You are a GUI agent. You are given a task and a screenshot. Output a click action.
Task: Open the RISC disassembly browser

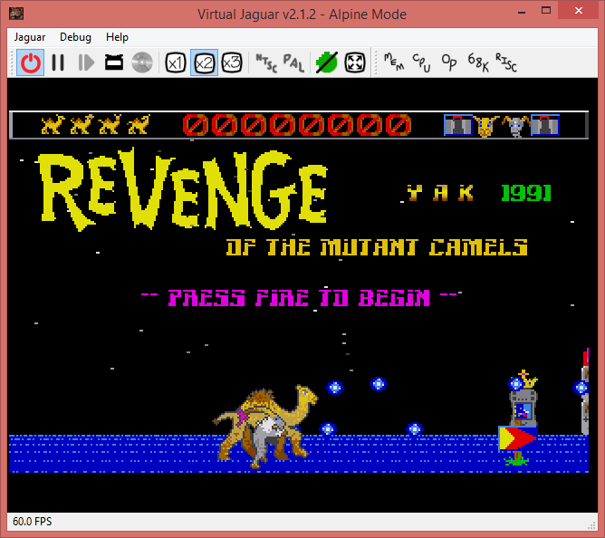(x=505, y=62)
